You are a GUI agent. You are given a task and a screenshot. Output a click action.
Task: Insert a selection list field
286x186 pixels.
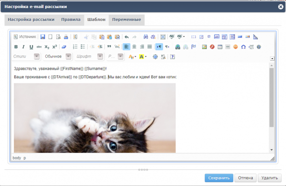tap(232, 37)
